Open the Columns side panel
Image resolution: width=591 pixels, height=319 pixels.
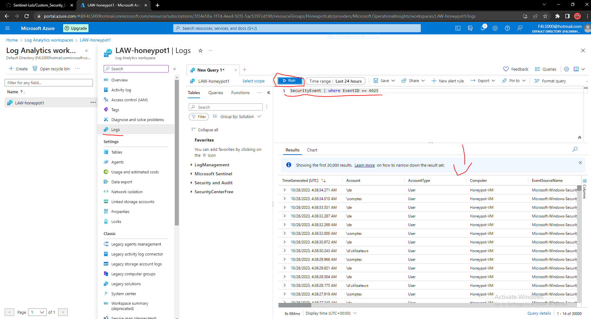pyautogui.click(x=585, y=189)
